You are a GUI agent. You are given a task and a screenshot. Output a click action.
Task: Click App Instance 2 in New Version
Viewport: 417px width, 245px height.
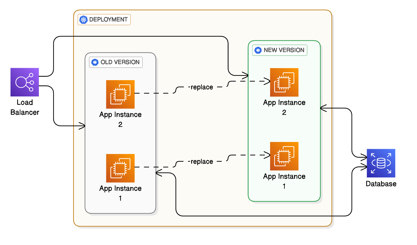[284, 83]
